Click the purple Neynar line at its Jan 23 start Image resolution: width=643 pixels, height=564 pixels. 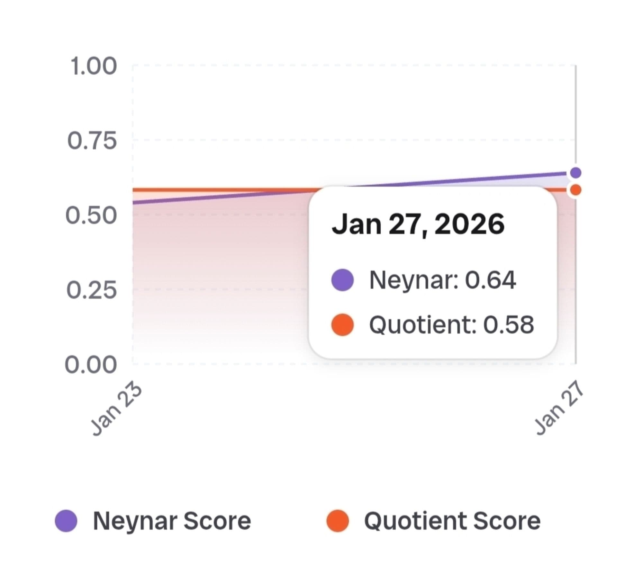135,202
